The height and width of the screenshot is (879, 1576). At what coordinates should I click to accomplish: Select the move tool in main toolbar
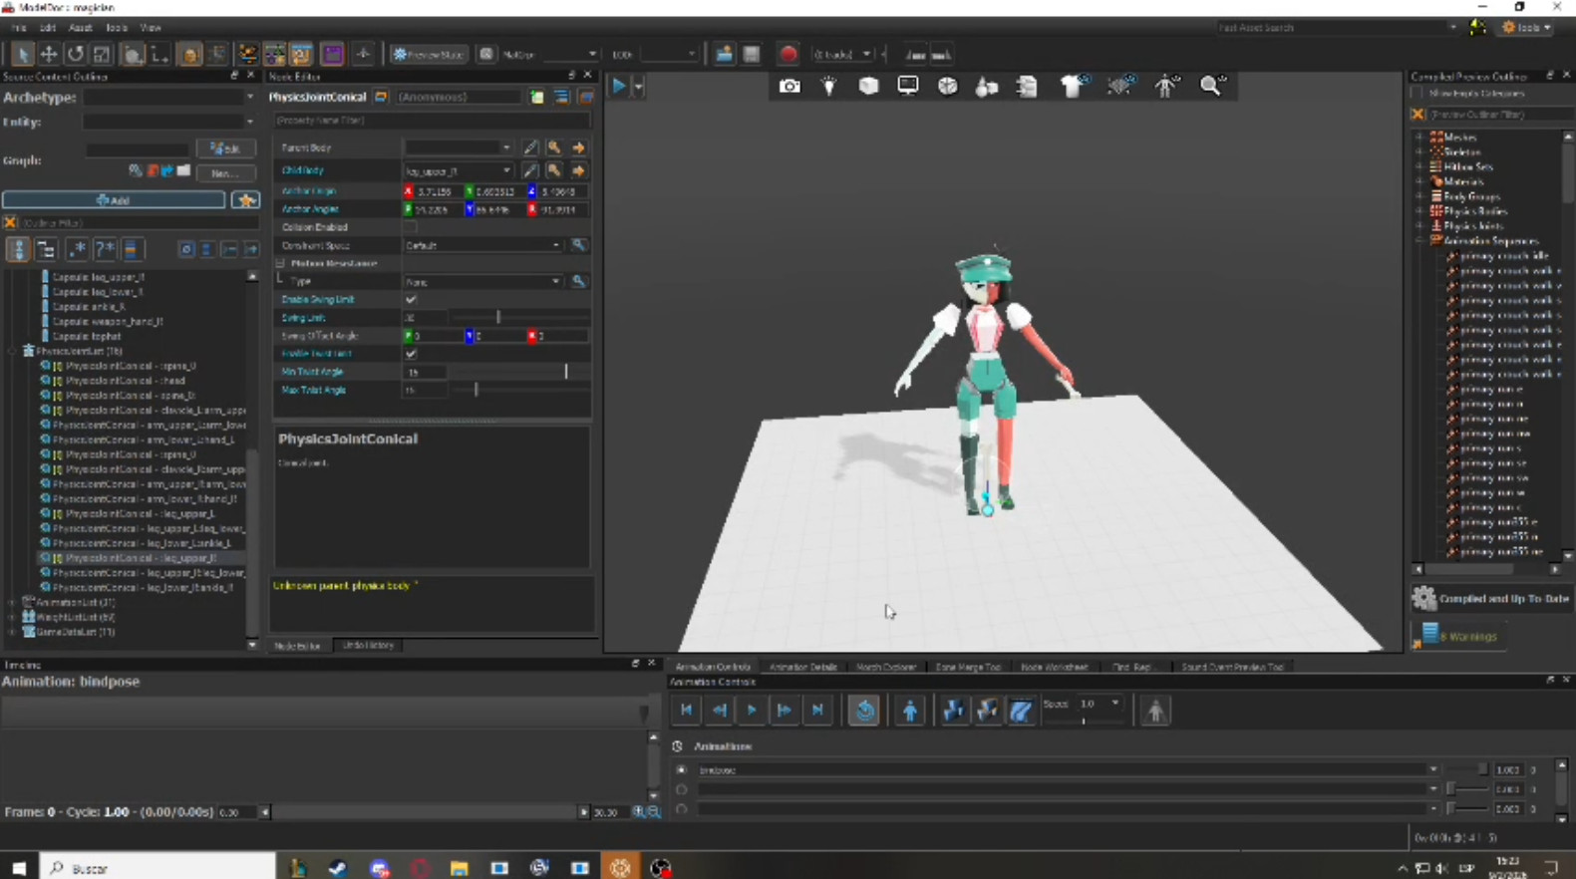click(48, 55)
